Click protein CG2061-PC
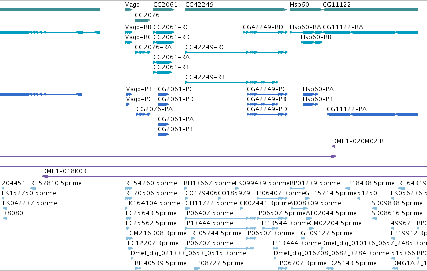The image size is (427, 271). (175, 89)
